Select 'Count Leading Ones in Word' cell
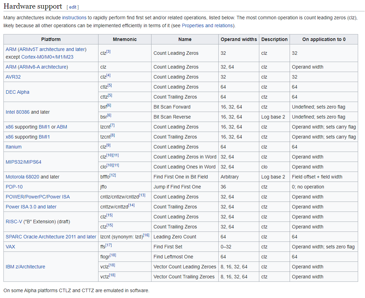This screenshot has height=298, width=365. (x=185, y=167)
